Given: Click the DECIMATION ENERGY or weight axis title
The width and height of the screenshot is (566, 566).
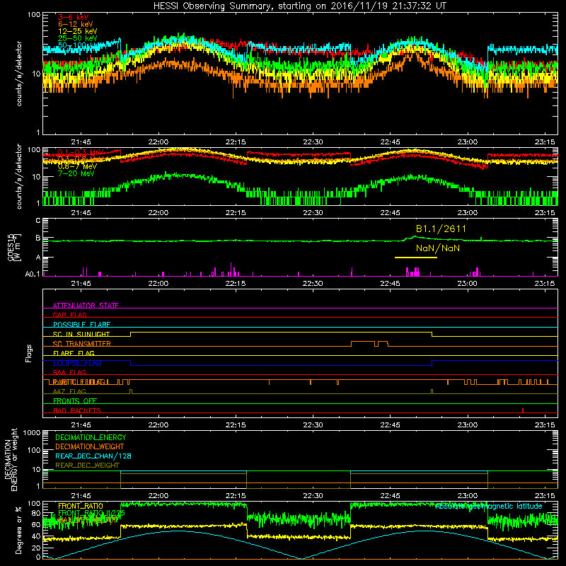Looking at the screenshot, I should click(x=11, y=460).
